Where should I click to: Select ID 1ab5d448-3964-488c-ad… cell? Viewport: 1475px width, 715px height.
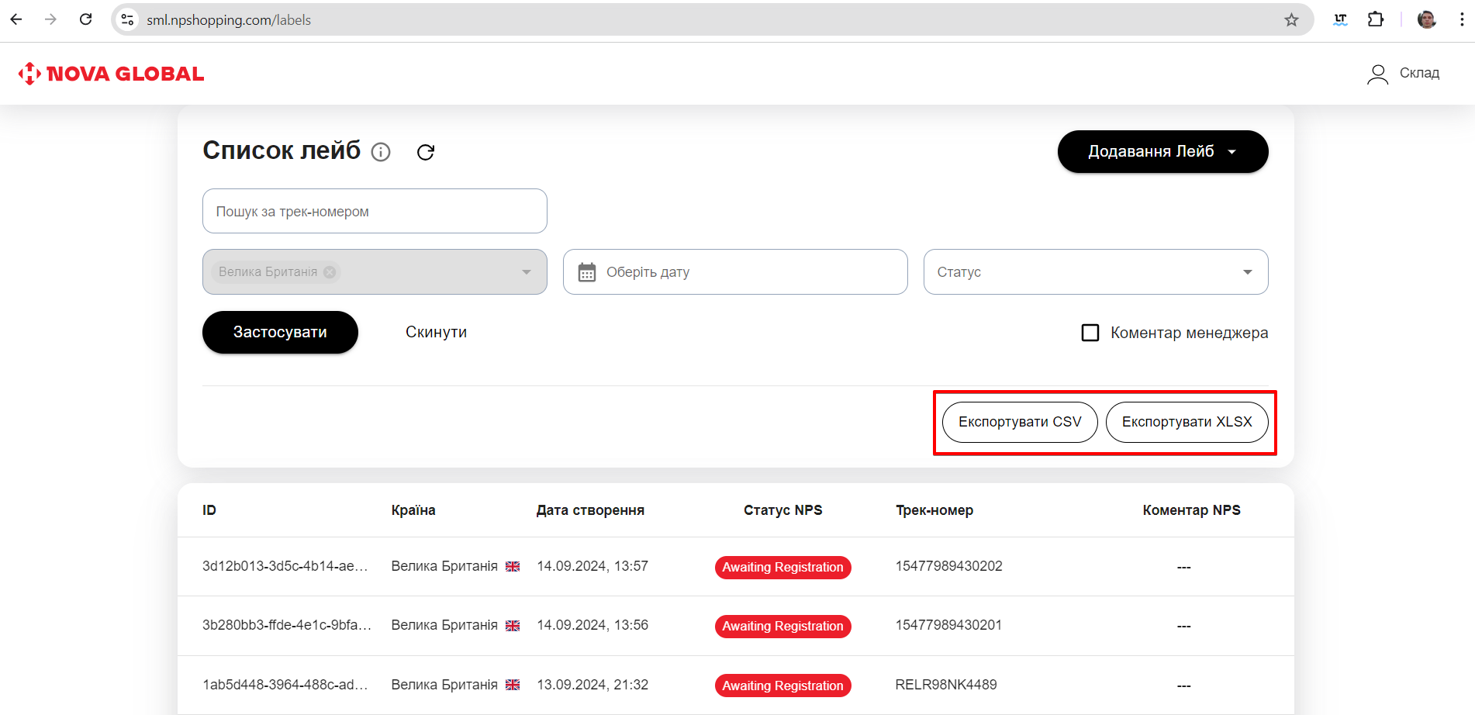[285, 685]
